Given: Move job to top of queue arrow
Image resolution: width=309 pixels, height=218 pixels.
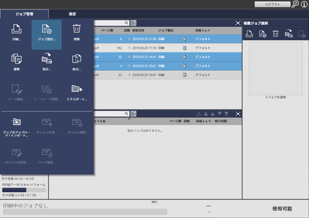Looking at the screenshot, I should point(206,114).
